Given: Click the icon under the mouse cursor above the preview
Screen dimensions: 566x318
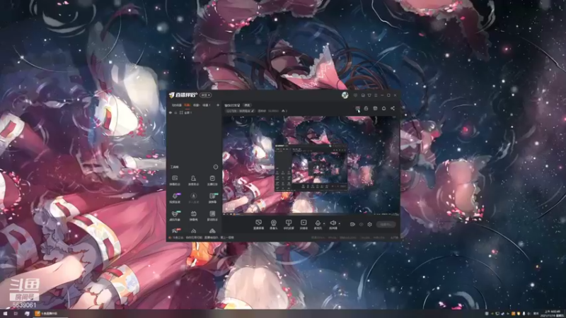Looking at the screenshot, I should point(357,108).
